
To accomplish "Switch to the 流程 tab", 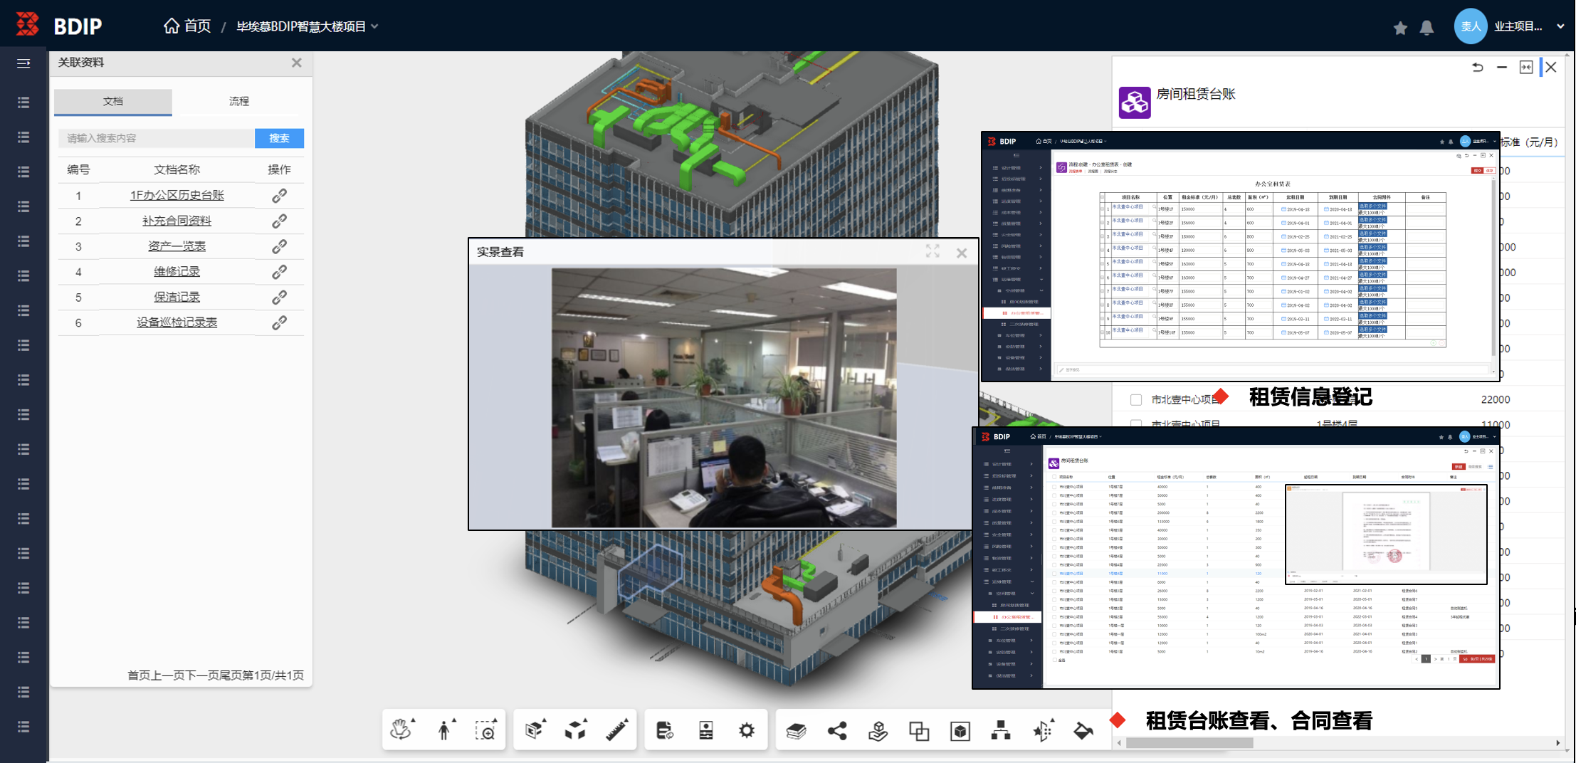I will click(239, 102).
